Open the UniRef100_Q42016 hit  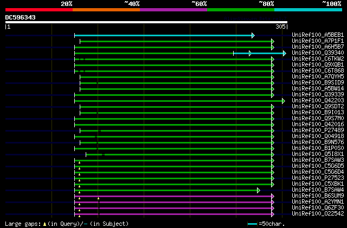[x=318, y=125]
